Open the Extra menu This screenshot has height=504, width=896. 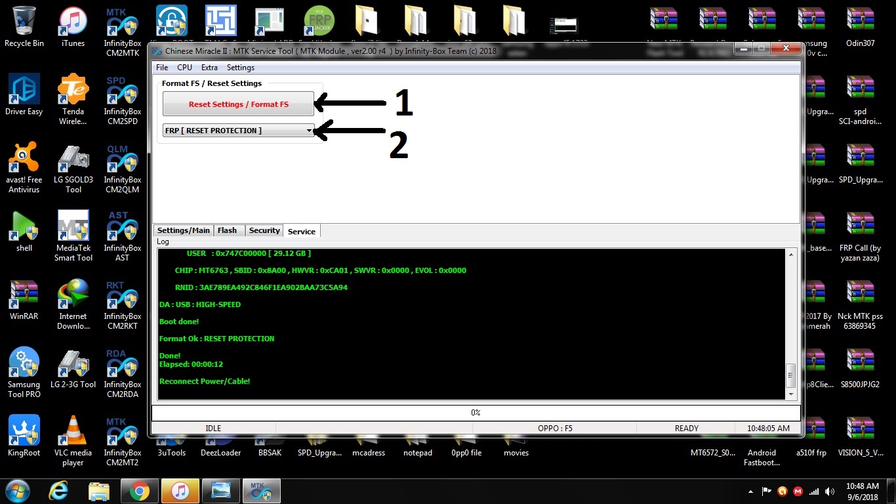click(x=209, y=68)
